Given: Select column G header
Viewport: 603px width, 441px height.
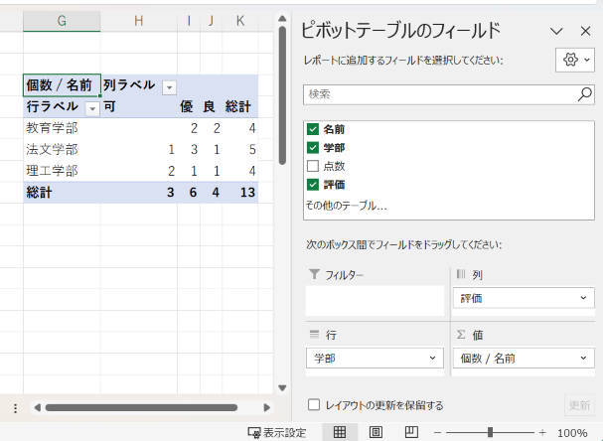Looking at the screenshot, I should pos(62,21).
